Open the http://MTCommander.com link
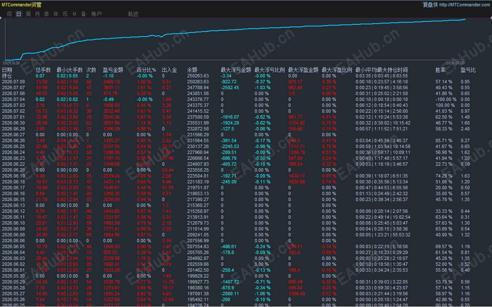The width and height of the screenshot is (492, 307). 464,5
